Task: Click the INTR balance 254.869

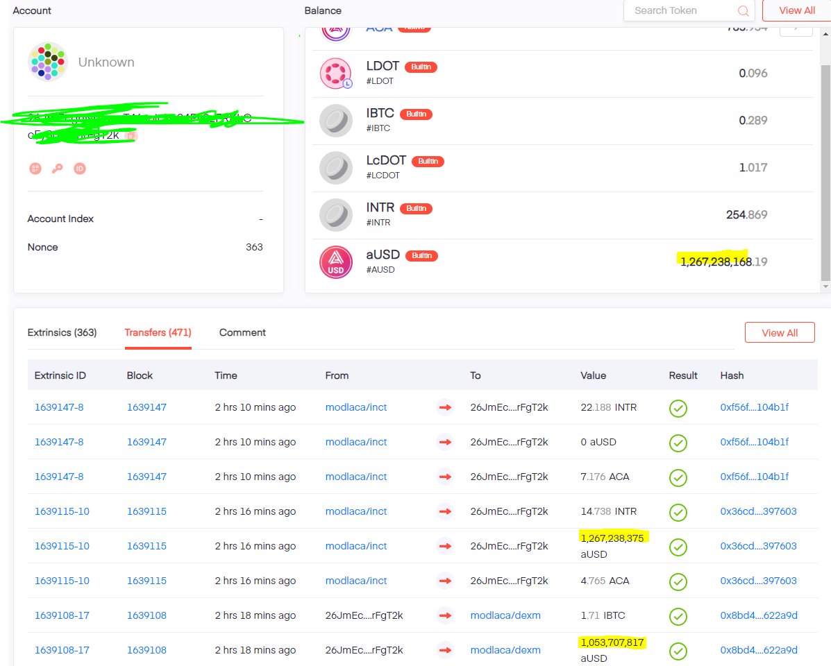Action: [x=747, y=214]
